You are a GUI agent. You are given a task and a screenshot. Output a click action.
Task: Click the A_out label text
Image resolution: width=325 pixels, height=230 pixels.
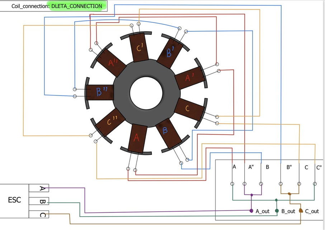pyautogui.click(x=262, y=211)
